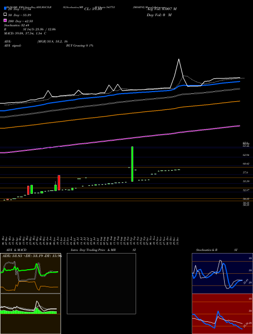The width and height of the screenshot is (253, 334).
Task: Click the MACD values line
Action: [25, 33]
